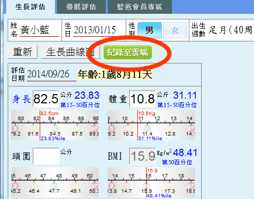Select 女 gender option
The image size is (254, 199).
(x=175, y=30)
